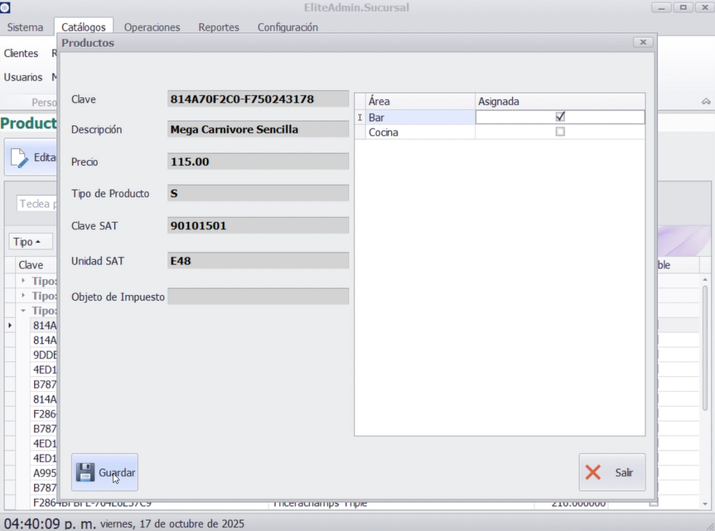The image size is (715, 531).
Task: Collapse the ribbon with the double-chevron icon
Action: (x=706, y=101)
